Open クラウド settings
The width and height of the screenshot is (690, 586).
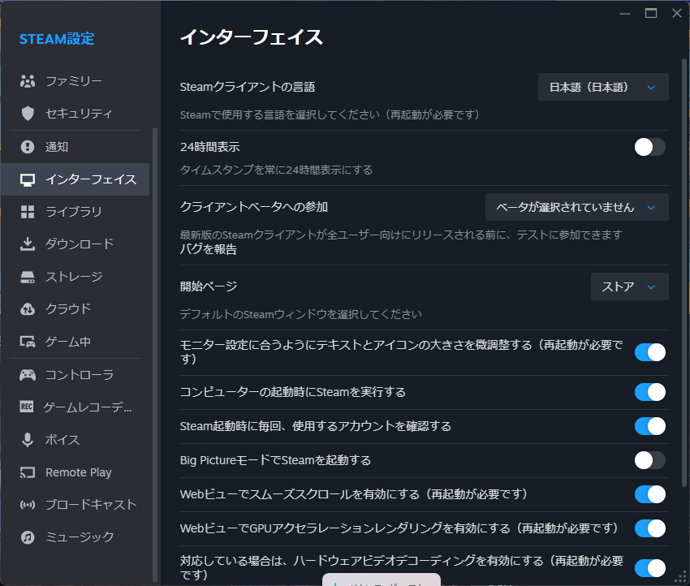[75, 309]
